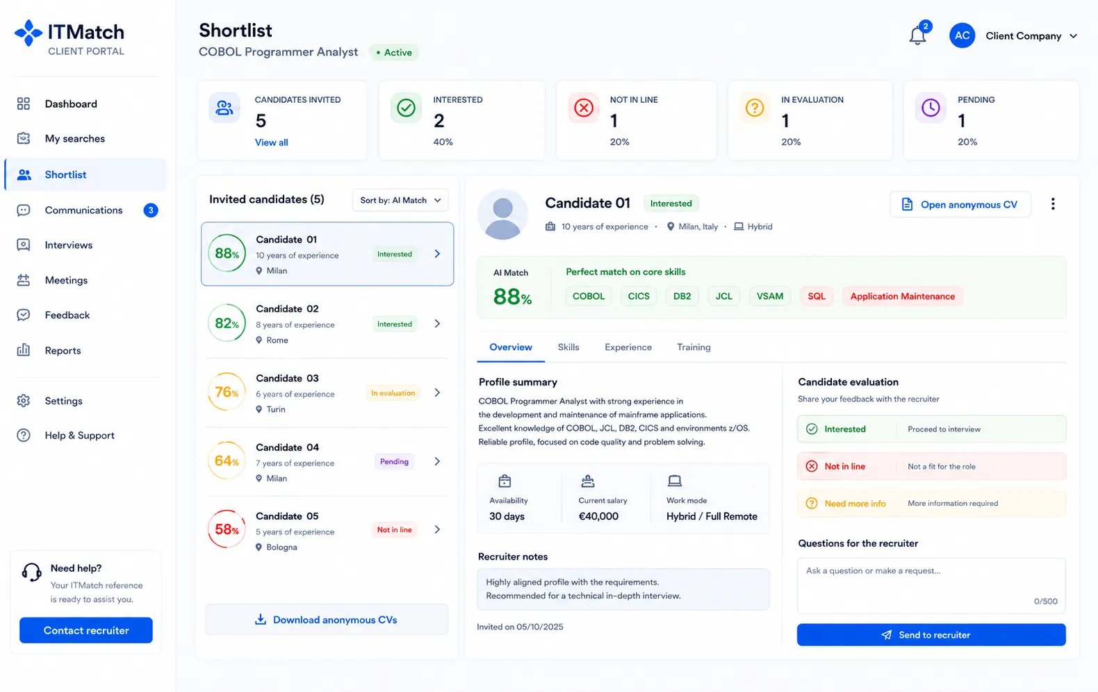Screen dimensions: 1098x692
Task: Switch to the Training tab
Action: (694, 347)
